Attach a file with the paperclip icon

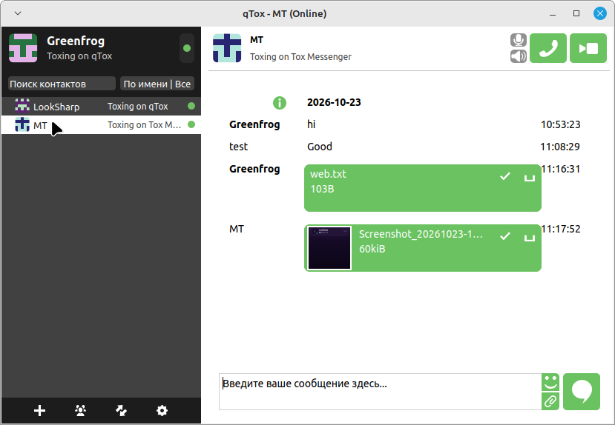pyautogui.click(x=550, y=401)
